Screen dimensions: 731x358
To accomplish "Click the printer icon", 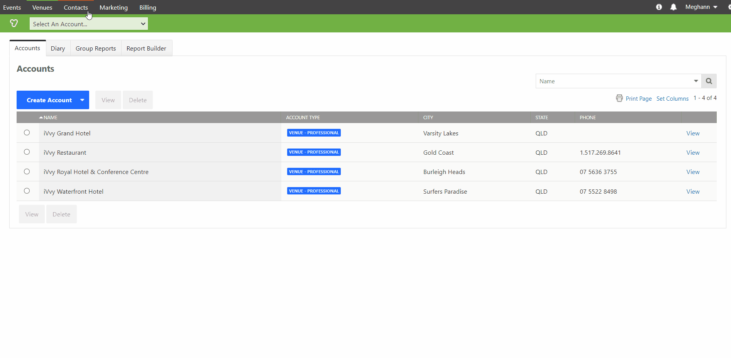I will [619, 98].
